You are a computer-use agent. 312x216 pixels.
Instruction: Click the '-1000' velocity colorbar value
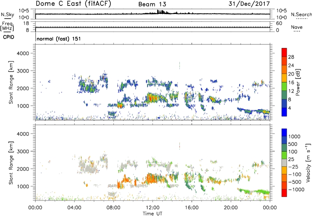(296, 189)
